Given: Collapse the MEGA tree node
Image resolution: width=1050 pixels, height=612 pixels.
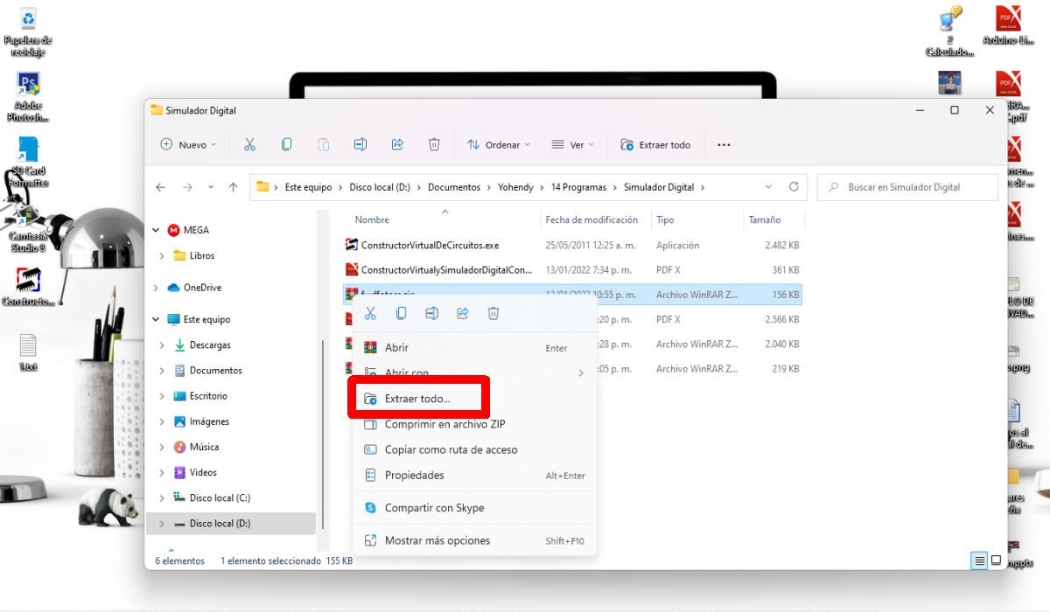Looking at the screenshot, I should point(156,231).
